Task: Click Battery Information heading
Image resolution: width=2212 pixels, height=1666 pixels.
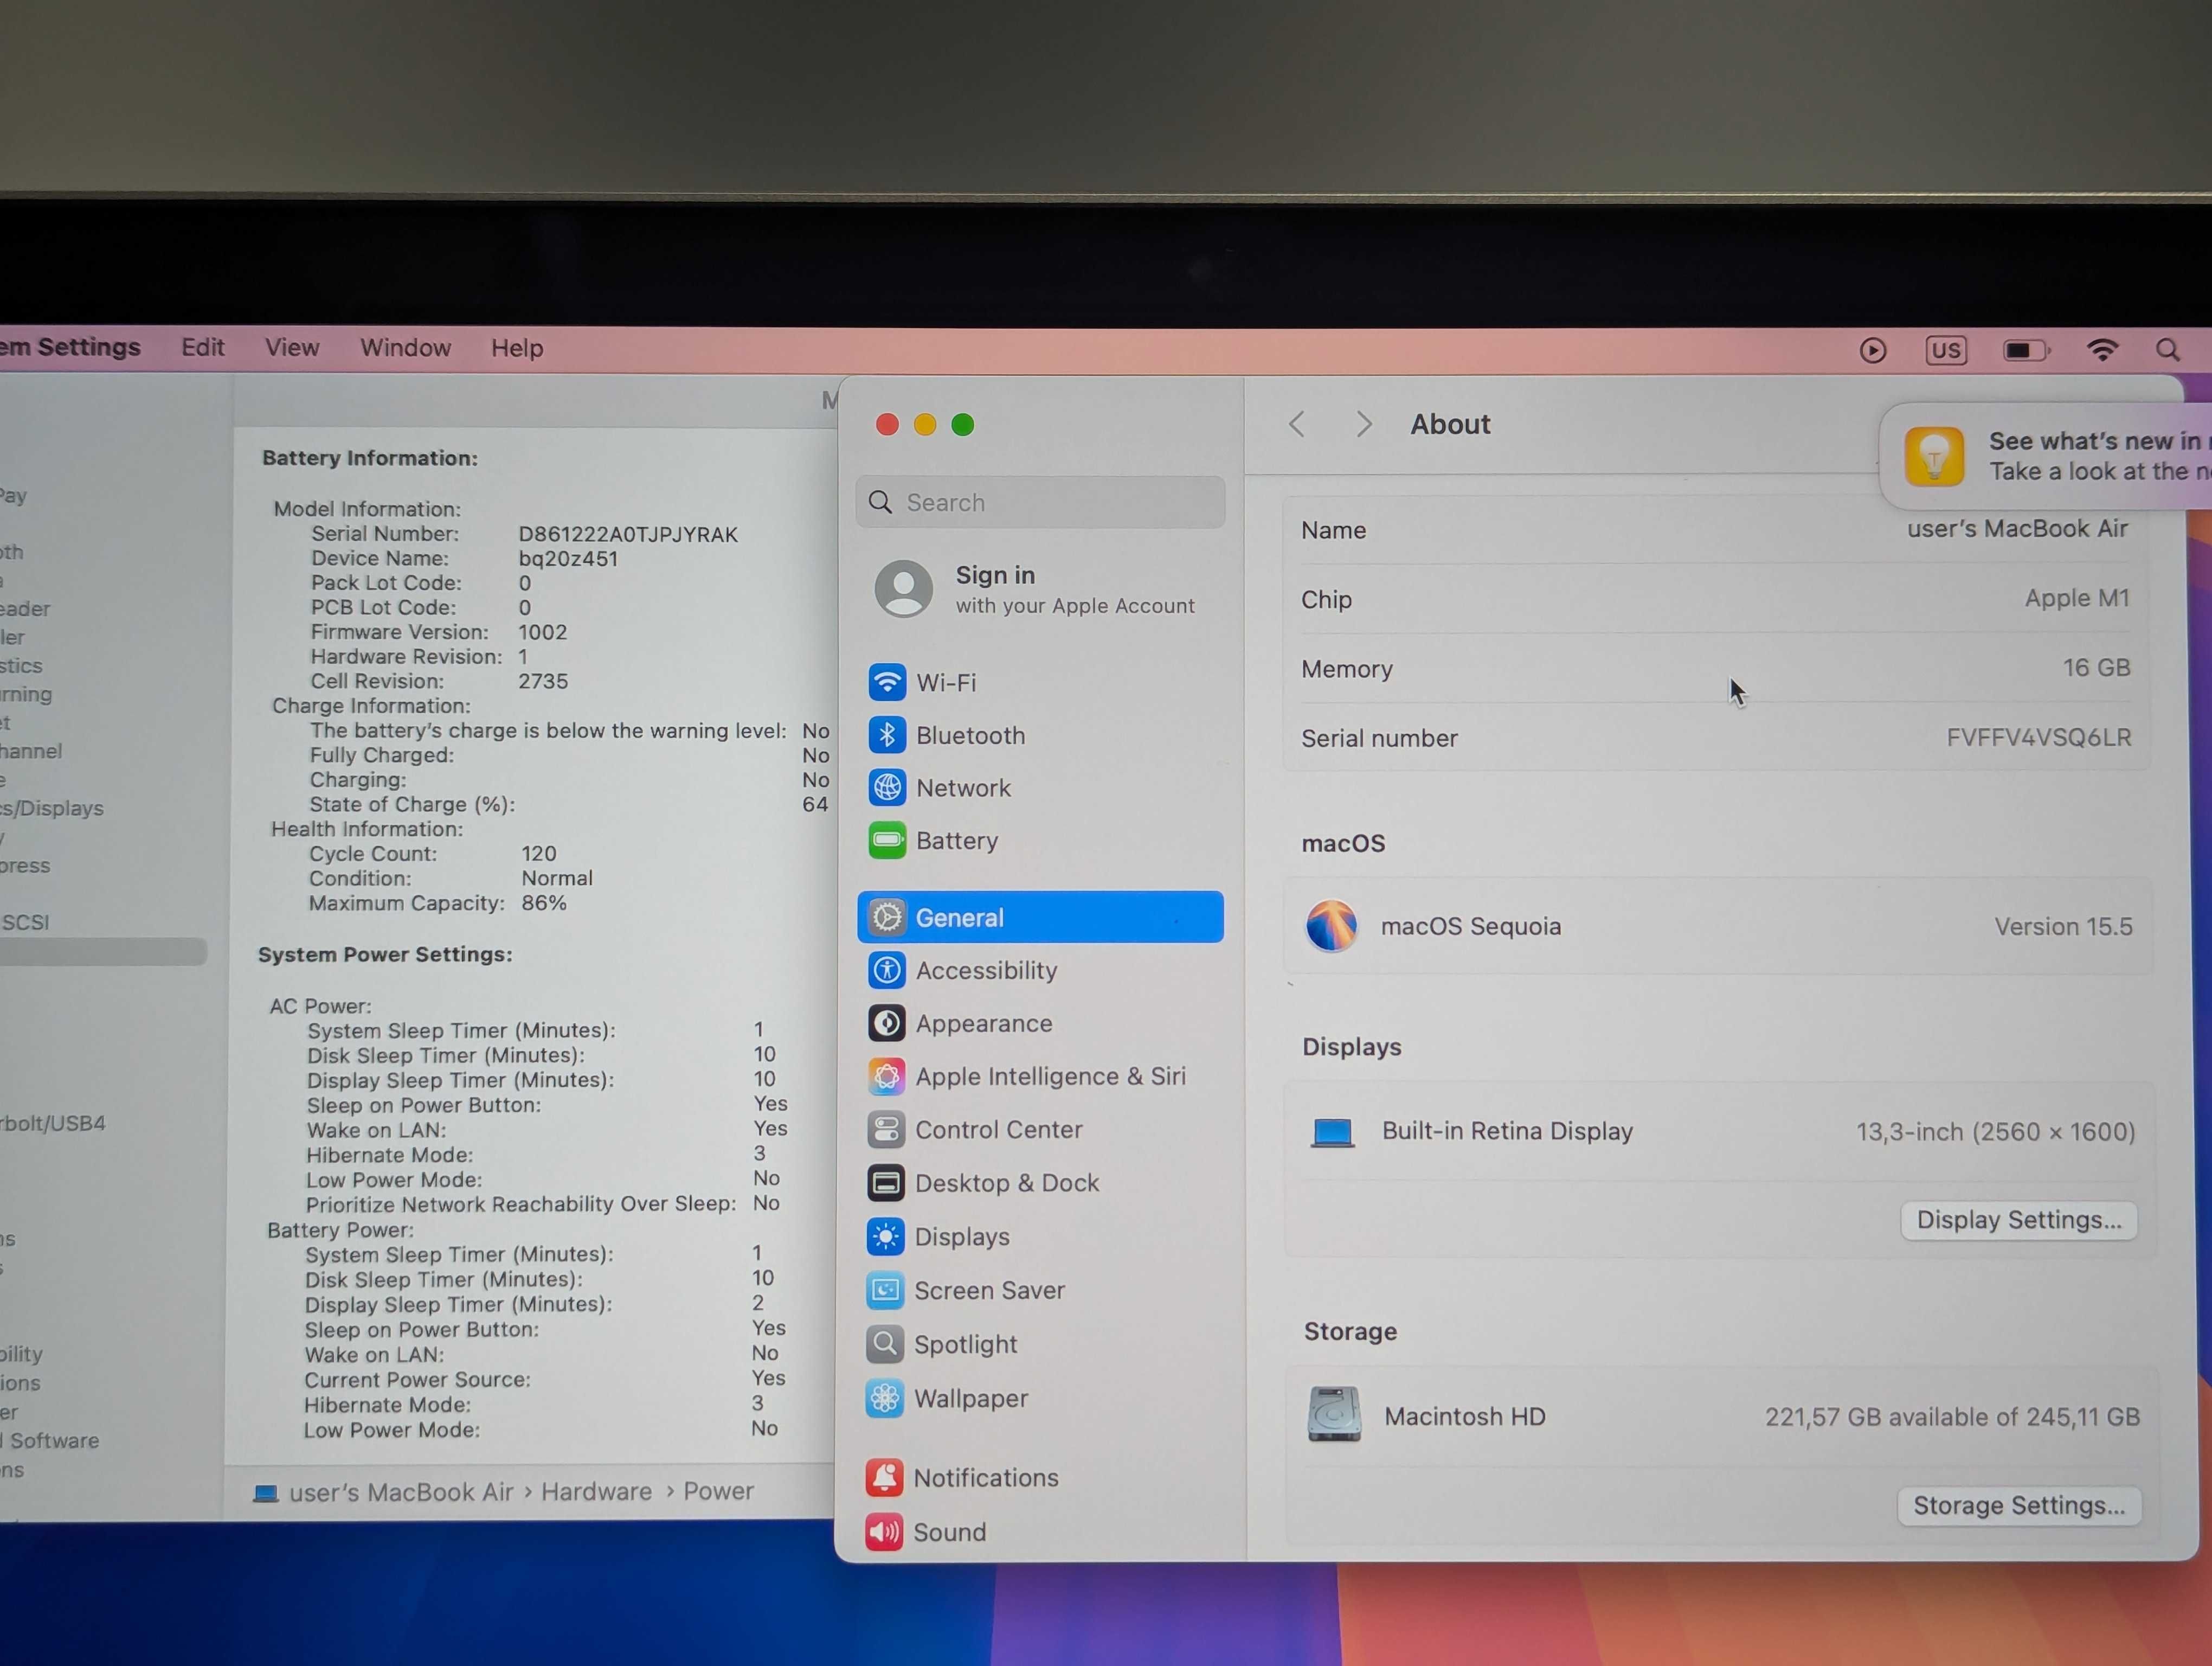Action: click(370, 458)
